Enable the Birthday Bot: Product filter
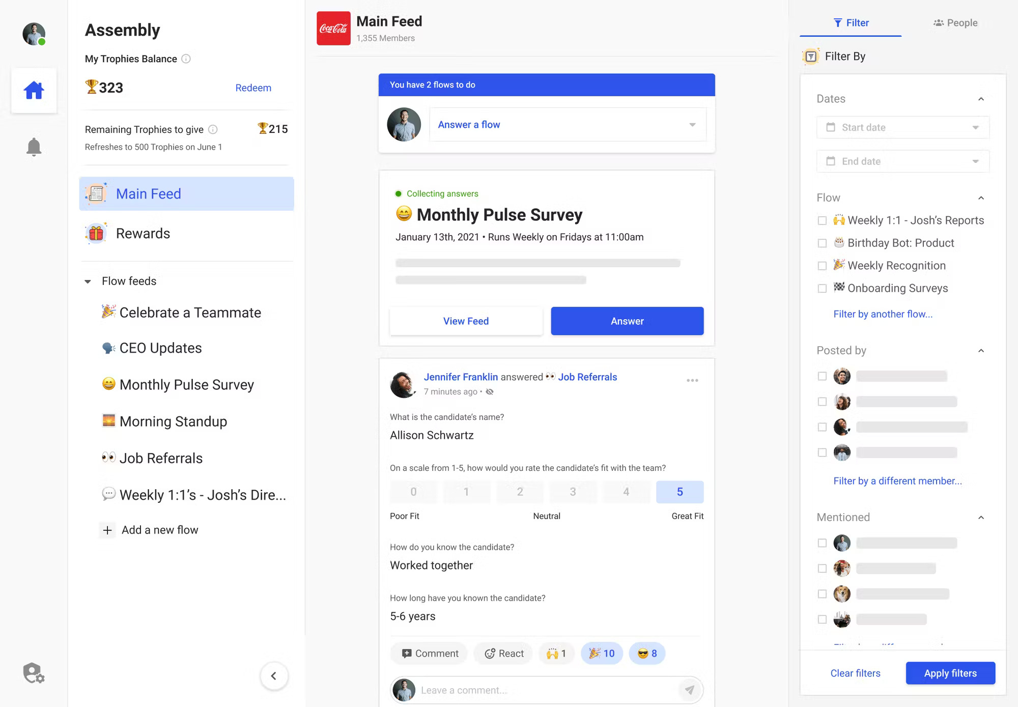 (x=823, y=243)
